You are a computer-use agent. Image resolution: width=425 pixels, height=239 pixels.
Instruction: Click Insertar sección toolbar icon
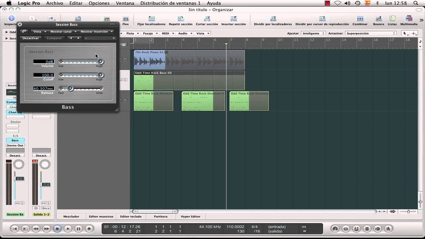[x=233, y=19]
